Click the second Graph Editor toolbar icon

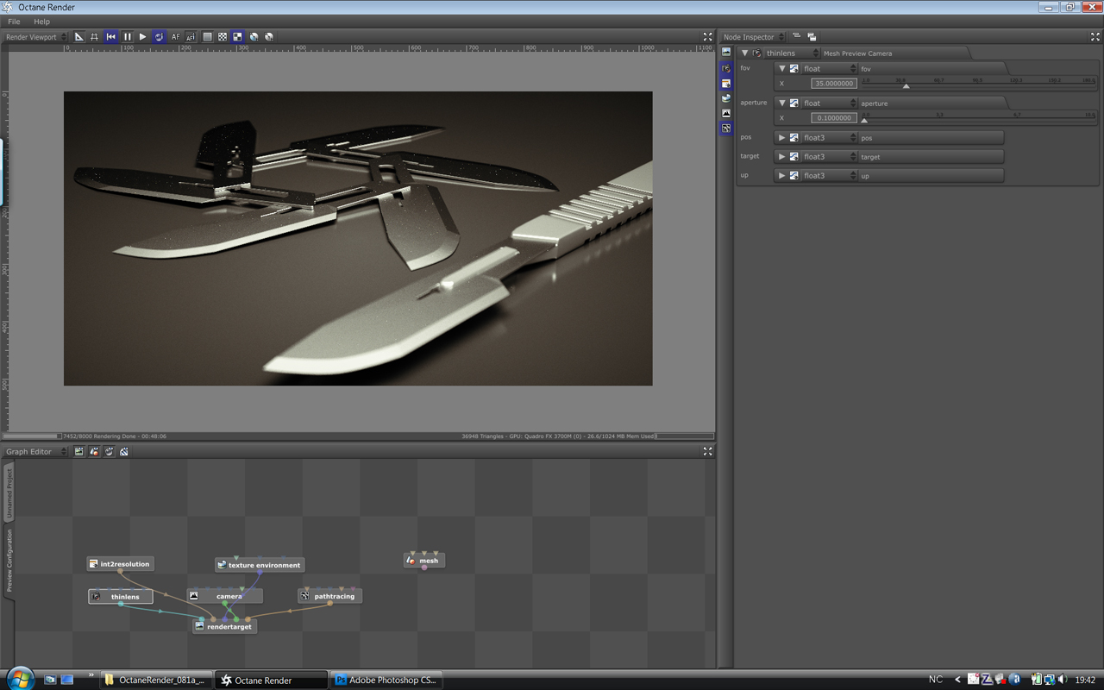coord(94,452)
